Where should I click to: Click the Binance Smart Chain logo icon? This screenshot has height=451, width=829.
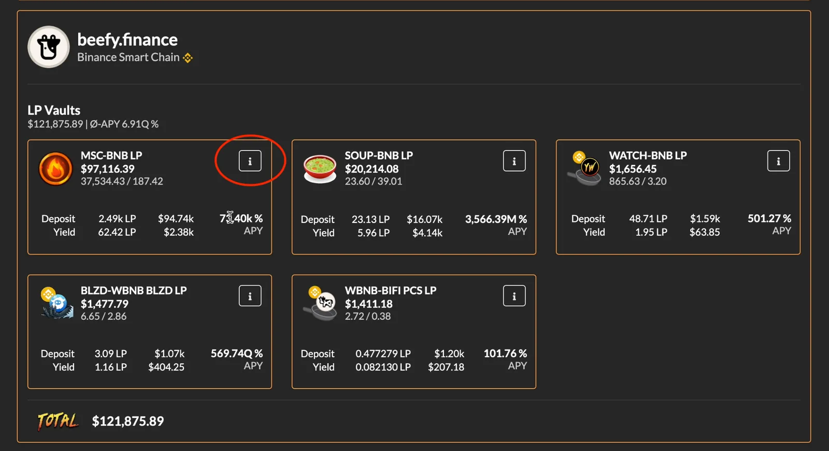188,58
